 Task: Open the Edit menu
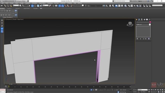click(x=3, y=3)
